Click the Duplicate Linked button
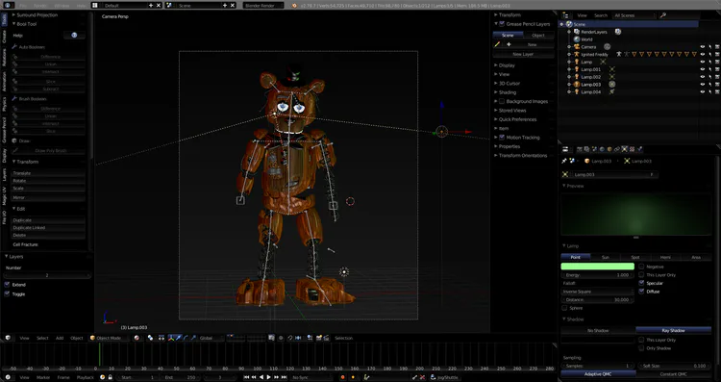The image size is (721, 382). [48, 227]
